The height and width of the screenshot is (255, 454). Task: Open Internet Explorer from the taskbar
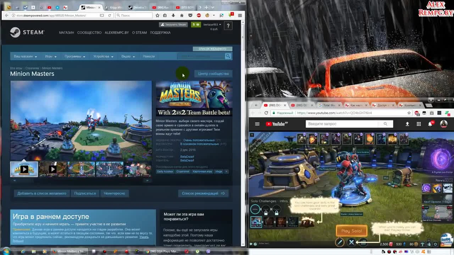23,251
